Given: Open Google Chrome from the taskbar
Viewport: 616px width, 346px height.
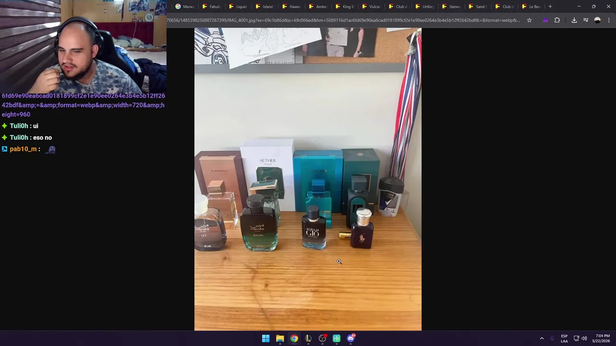Looking at the screenshot, I should click(x=294, y=338).
